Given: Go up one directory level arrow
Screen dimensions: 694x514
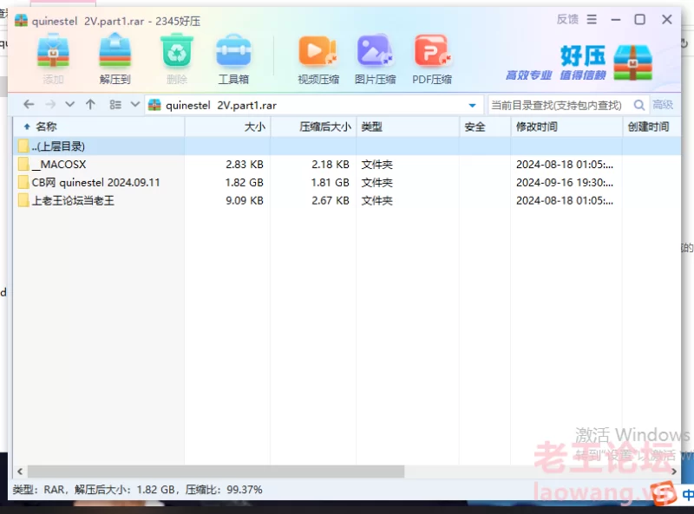Looking at the screenshot, I should pos(90,104).
